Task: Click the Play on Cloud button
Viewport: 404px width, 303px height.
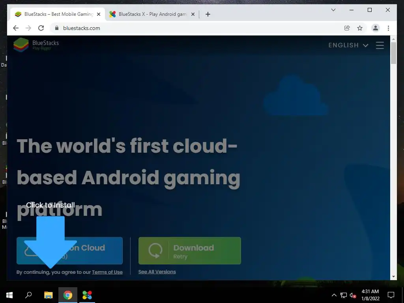Action: tap(69, 251)
